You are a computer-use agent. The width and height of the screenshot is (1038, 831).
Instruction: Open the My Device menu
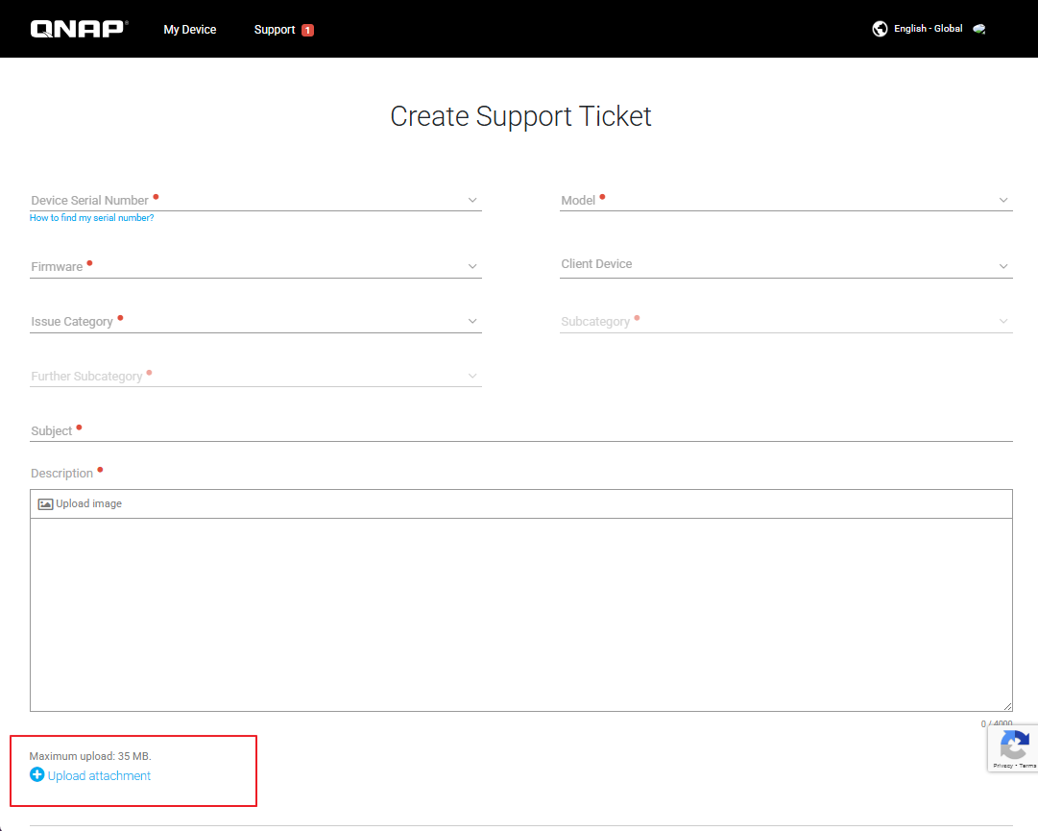[x=190, y=30]
